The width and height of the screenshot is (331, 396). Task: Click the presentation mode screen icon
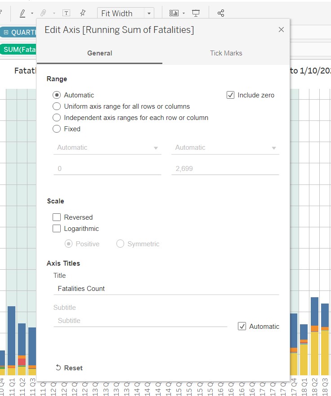tap(196, 13)
